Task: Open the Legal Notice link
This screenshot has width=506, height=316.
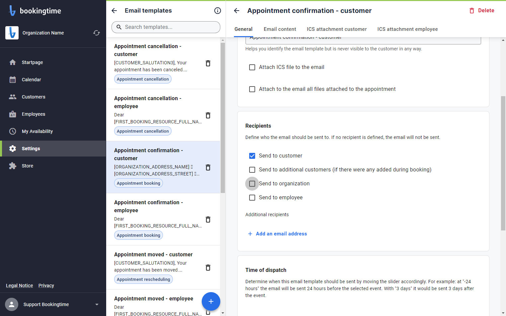Action: 20,285
